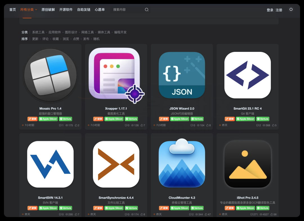Open the JSON Wizard 2.0 title
Viewport: 304px width, 221px height.
point(182,109)
